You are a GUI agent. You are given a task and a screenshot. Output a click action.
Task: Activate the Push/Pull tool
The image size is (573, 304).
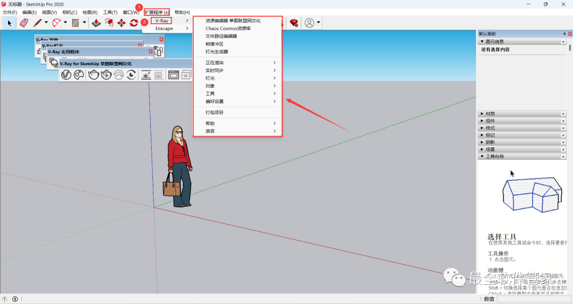96,23
